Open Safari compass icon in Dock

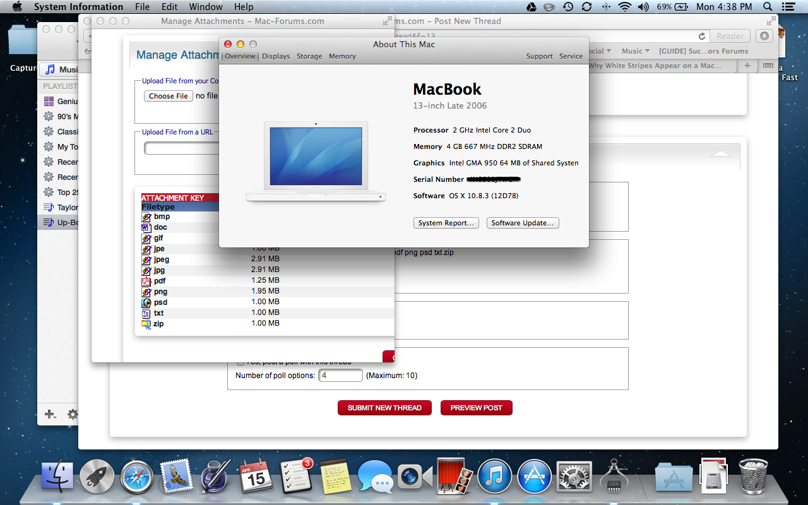[x=137, y=476]
